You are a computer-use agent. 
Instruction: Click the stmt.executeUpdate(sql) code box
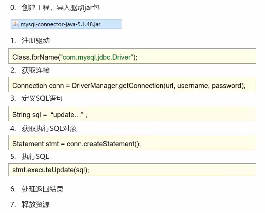(132, 170)
